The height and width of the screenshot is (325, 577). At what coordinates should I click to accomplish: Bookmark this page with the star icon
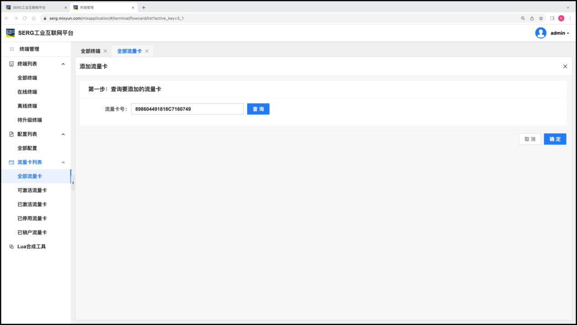(541, 18)
